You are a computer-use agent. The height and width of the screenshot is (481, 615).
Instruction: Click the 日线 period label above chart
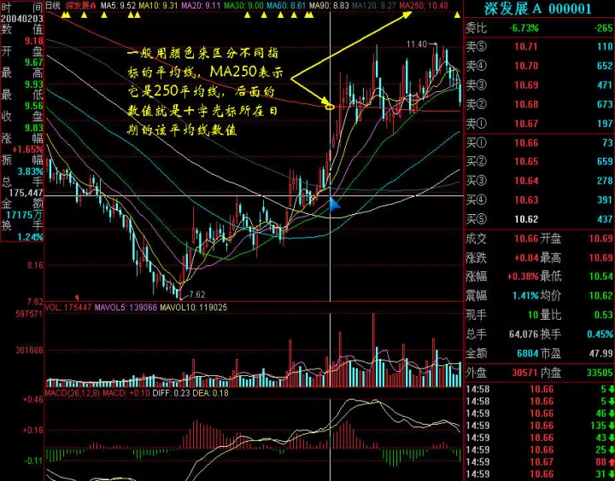53,5
